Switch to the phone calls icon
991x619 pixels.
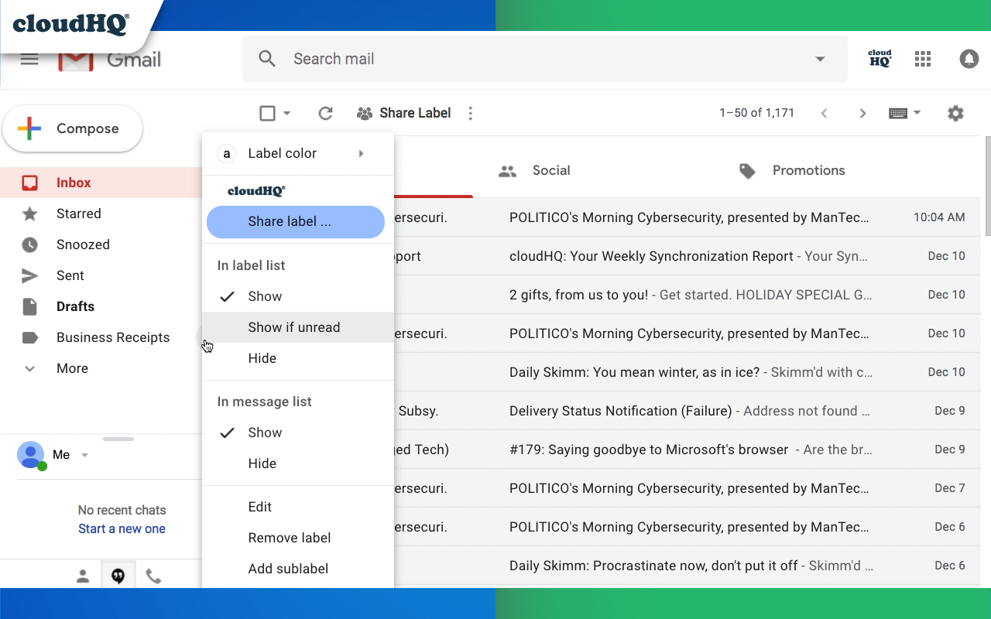153,576
